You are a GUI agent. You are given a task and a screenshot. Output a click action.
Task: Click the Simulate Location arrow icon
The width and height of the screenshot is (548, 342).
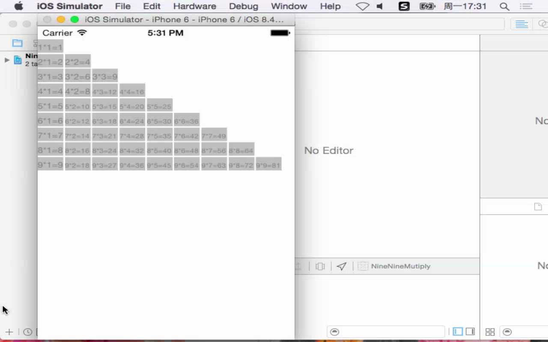(x=341, y=266)
